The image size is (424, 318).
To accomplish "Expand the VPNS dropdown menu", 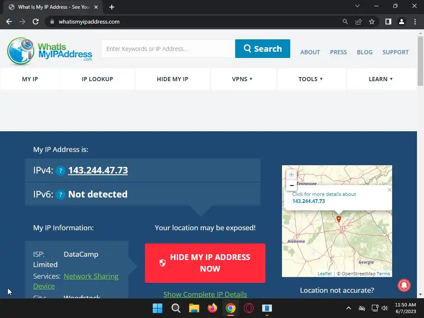I will pos(242,79).
